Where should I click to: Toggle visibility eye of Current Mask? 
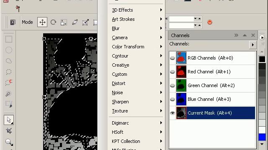173,113
